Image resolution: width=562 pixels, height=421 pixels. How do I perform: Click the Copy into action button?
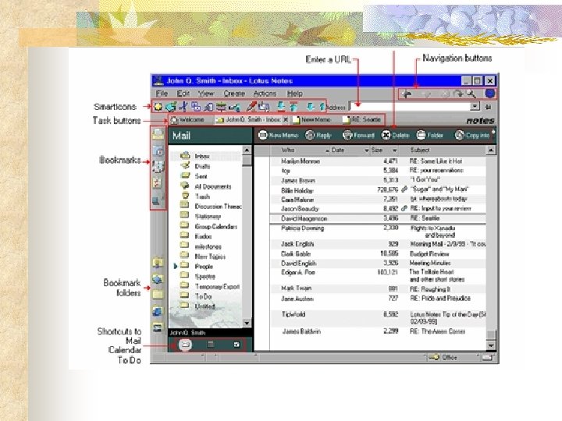click(x=472, y=135)
